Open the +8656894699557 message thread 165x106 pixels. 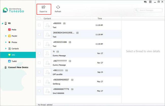click(79, 82)
